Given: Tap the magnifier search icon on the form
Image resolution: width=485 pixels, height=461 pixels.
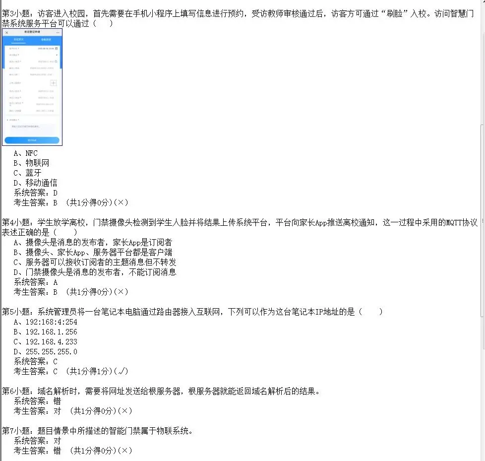Looking at the screenshot, I should 57,62.
